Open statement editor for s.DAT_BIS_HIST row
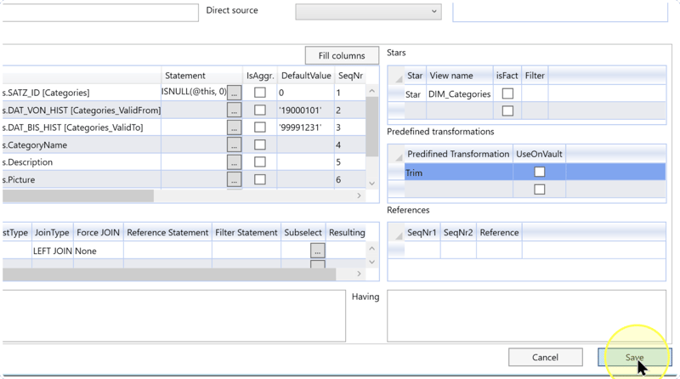The image size is (680, 379). coord(235,127)
